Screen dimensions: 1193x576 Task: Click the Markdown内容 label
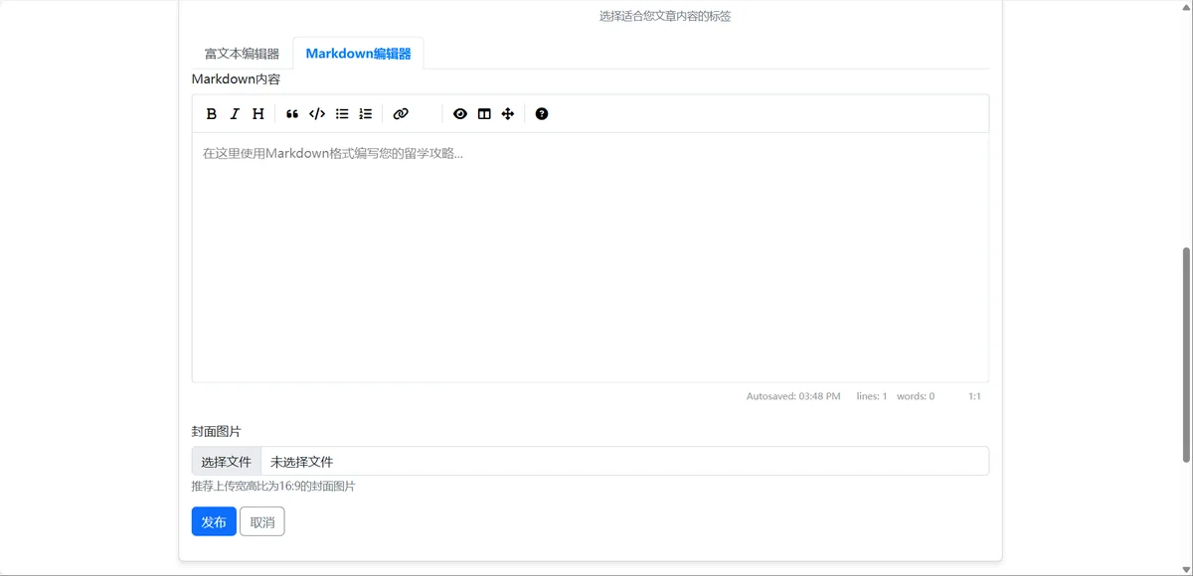(236, 79)
